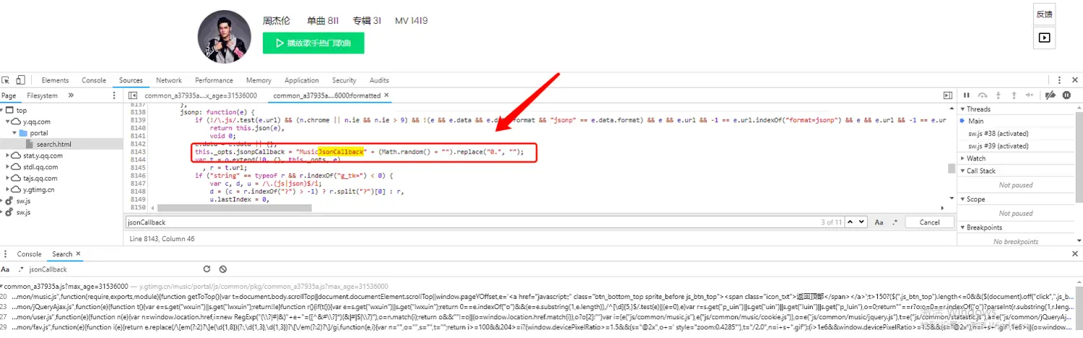Go to next search match in editor
1083x338 pixels.
(x=861, y=222)
